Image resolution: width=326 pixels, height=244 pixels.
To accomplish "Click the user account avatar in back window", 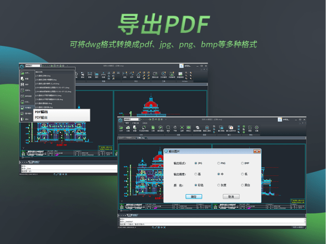I will click(x=181, y=66).
